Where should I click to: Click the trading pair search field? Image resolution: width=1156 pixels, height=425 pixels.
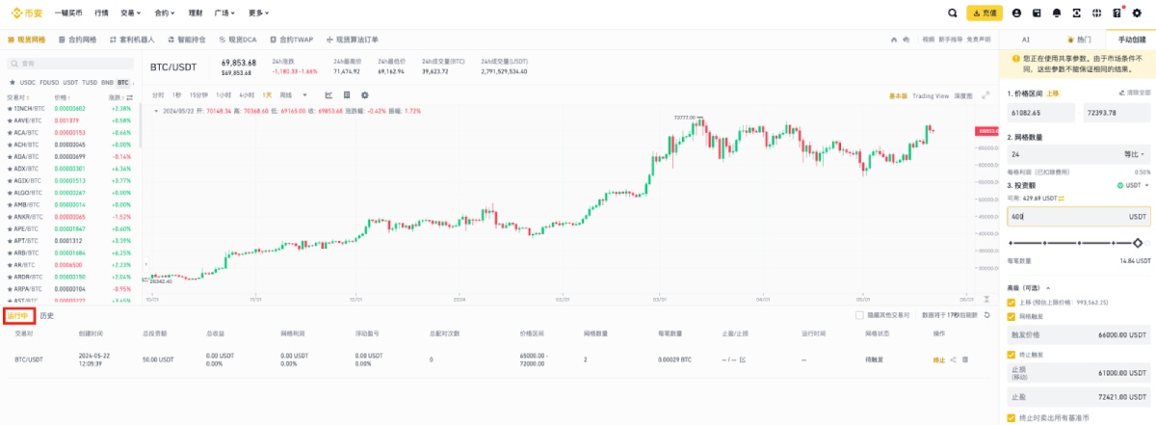point(72,64)
